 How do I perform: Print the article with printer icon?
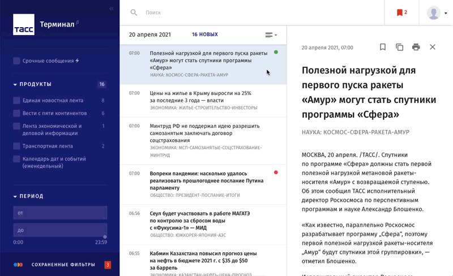(x=416, y=47)
